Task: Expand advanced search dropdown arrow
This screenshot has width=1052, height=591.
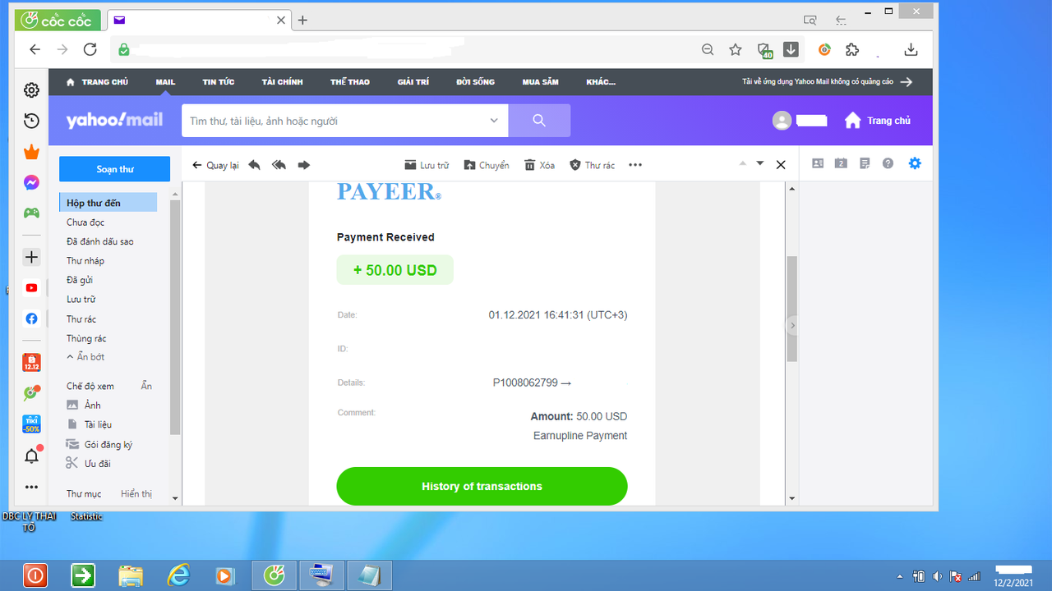Action: tap(494, 121)
